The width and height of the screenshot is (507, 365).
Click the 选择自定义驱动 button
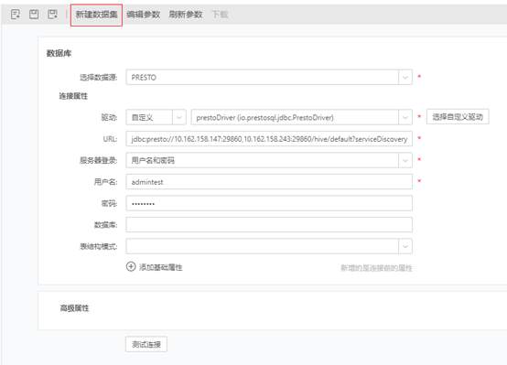(x=458, y=117)
